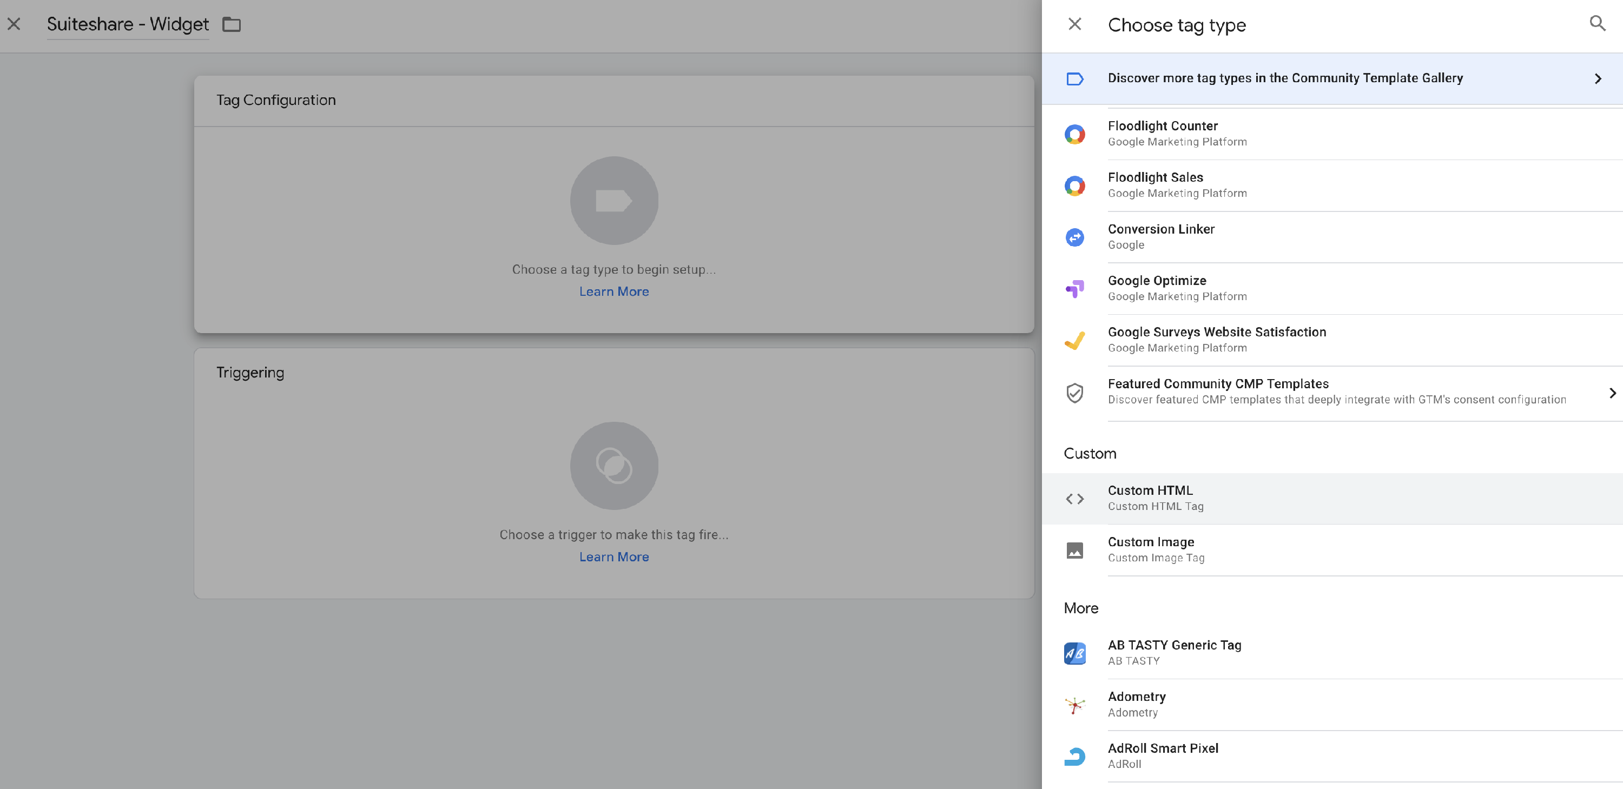Image resolution: width=1623 pixels, height=789 pixels.
Task: Click the Conversion Linker icon
Action: (x=1075, y=237)
